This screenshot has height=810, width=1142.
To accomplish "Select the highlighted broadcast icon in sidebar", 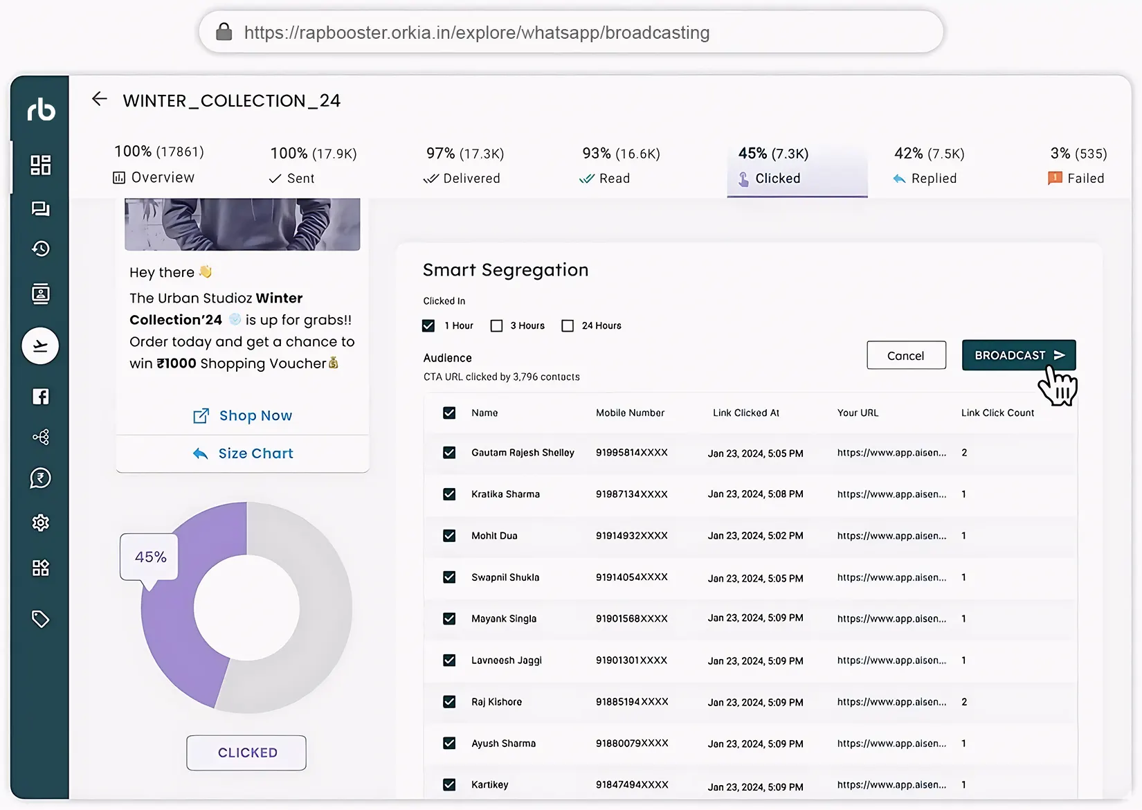I will 39,346.
